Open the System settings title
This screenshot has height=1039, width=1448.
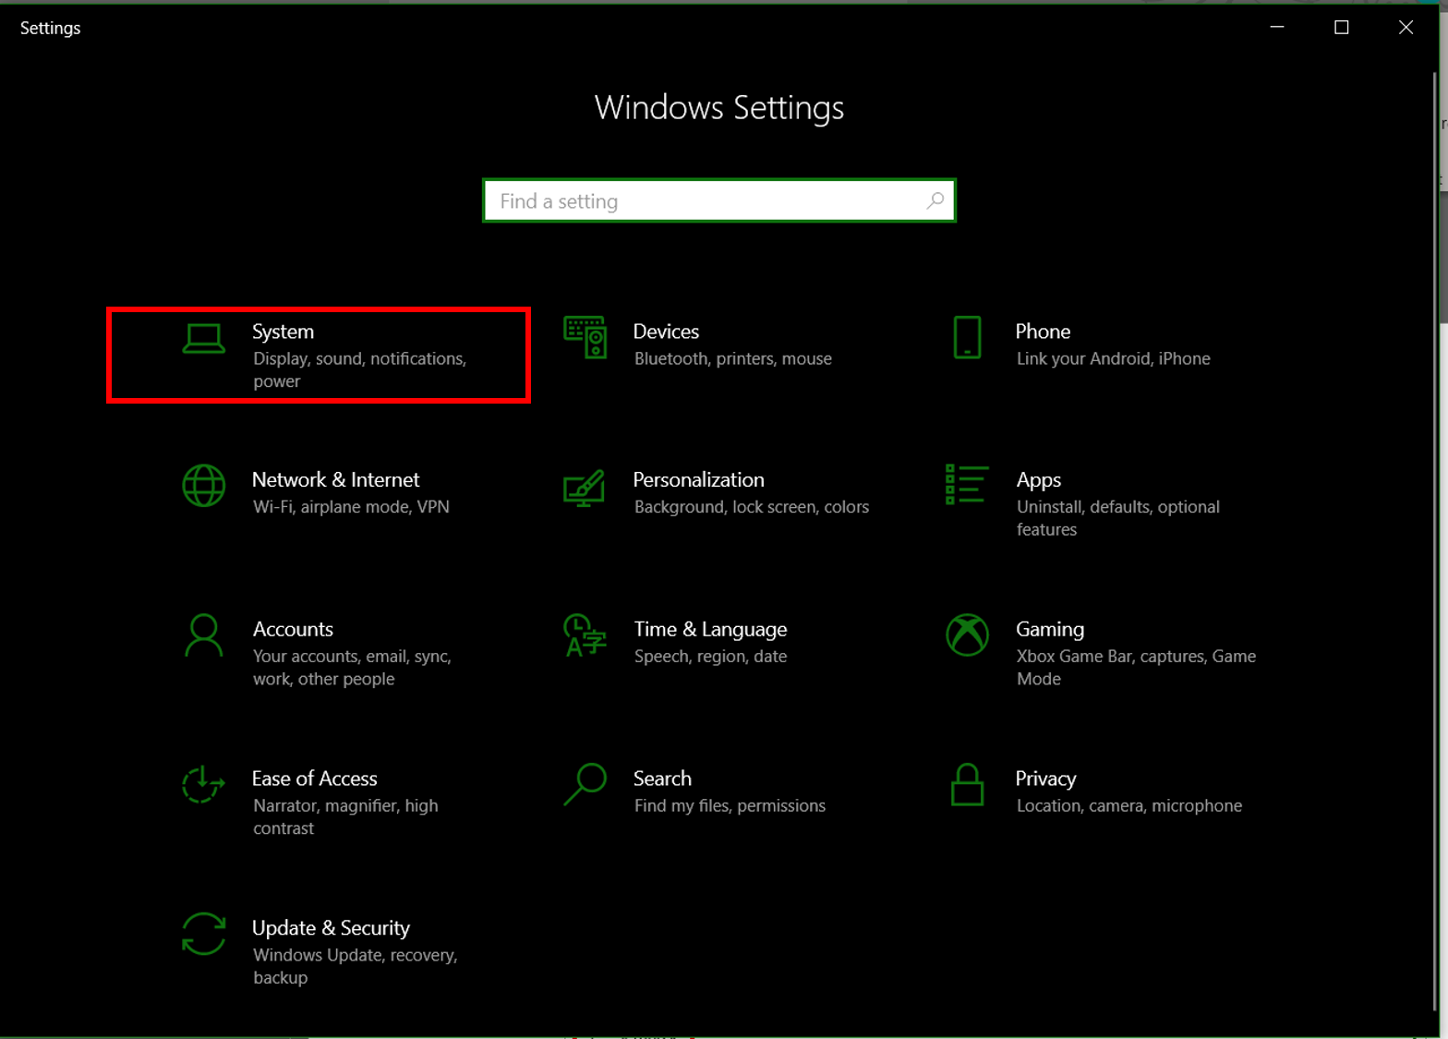(x=283, y=332)
